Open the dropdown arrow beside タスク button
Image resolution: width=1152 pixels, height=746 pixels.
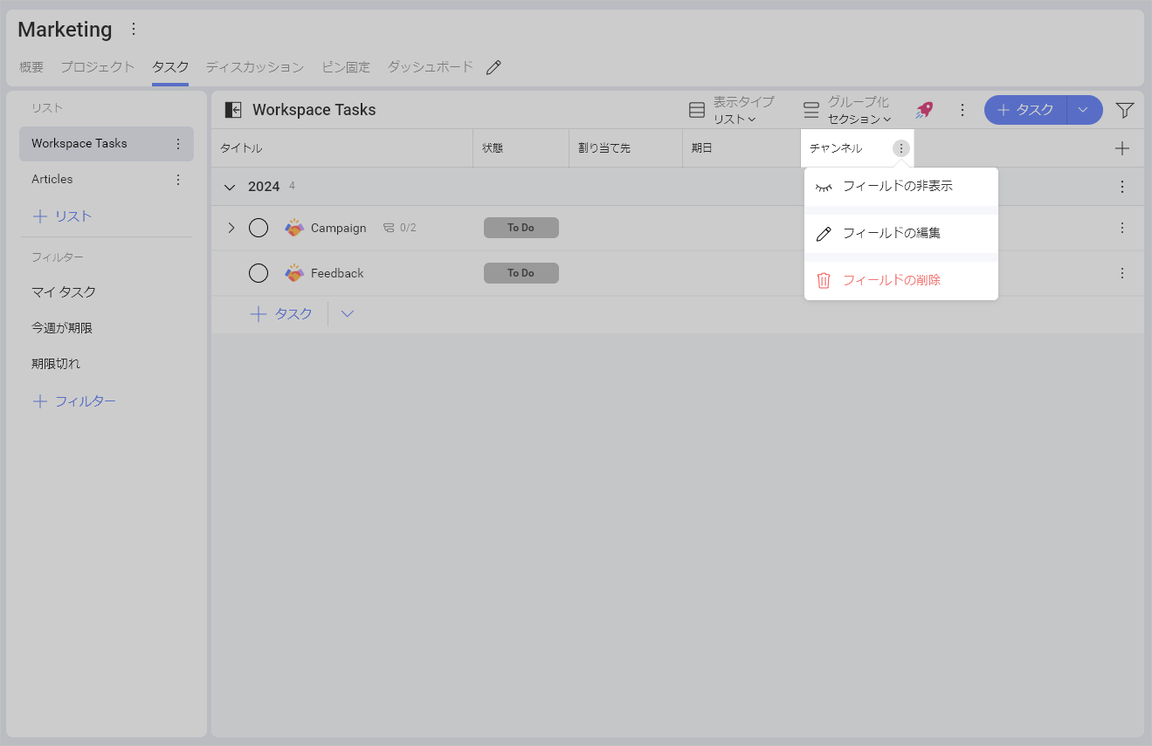coord(1085,110)
